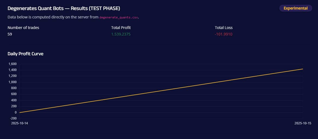
Task: Click the -200 y-axis tick label
Action: (x=13, y=118)
